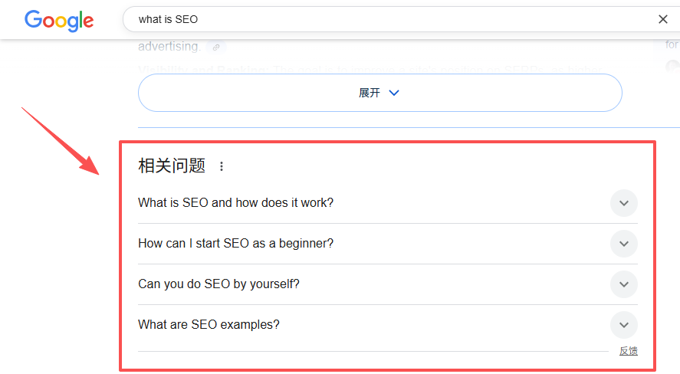Click the question text "How can I start SEO as a beginner?"
Viewport: 680px width, 374px height.
(x=235, y=244)
